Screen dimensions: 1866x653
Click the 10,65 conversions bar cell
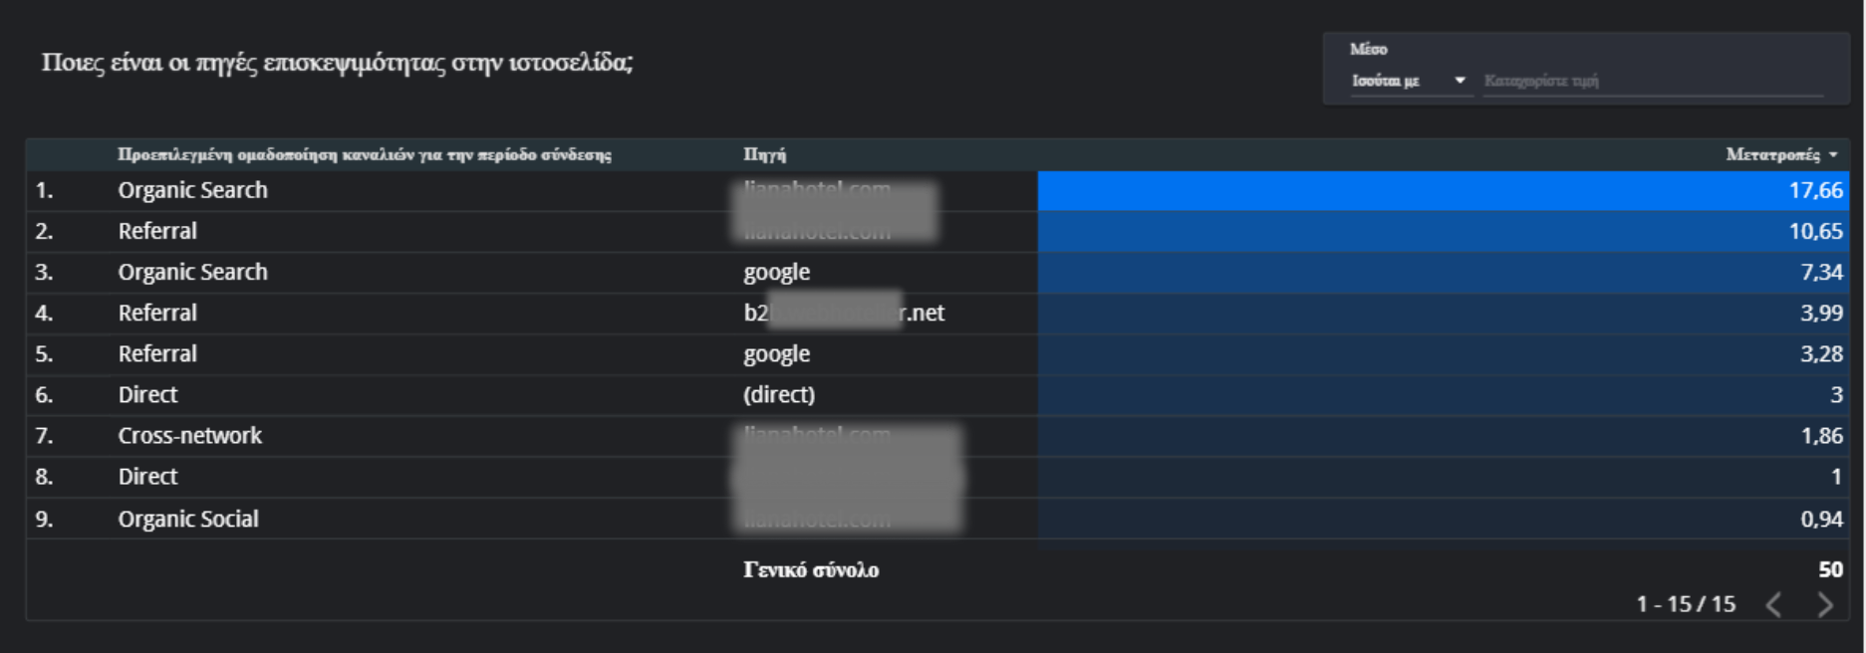[x=1442, y=231]
